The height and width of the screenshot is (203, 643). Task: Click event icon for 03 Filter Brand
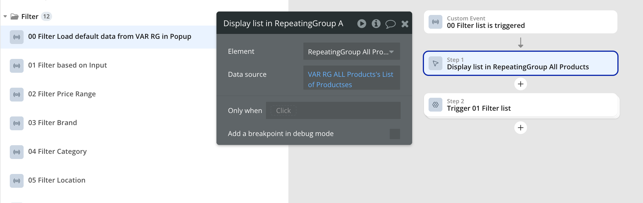(17, 123)
